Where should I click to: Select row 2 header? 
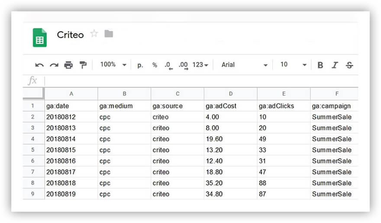32,117
